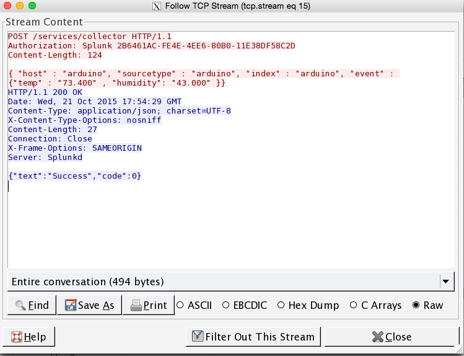Click the Filter Out This Stream button
The height and width of the screenshot is (356, 464).
click(253, 337)
